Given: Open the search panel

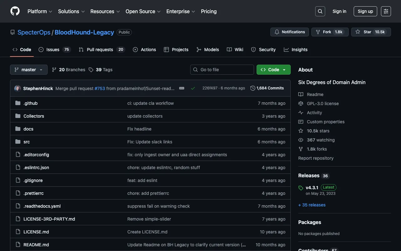Looking at the screenshot, I should pos(320,11).
